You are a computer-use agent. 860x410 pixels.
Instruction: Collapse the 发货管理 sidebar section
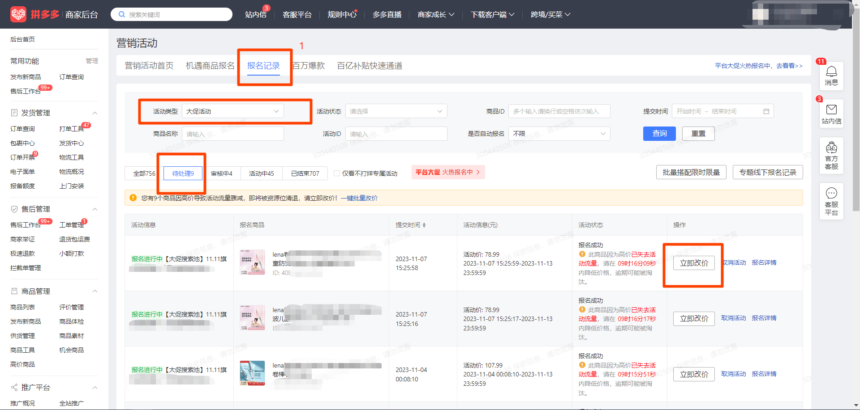95,113
